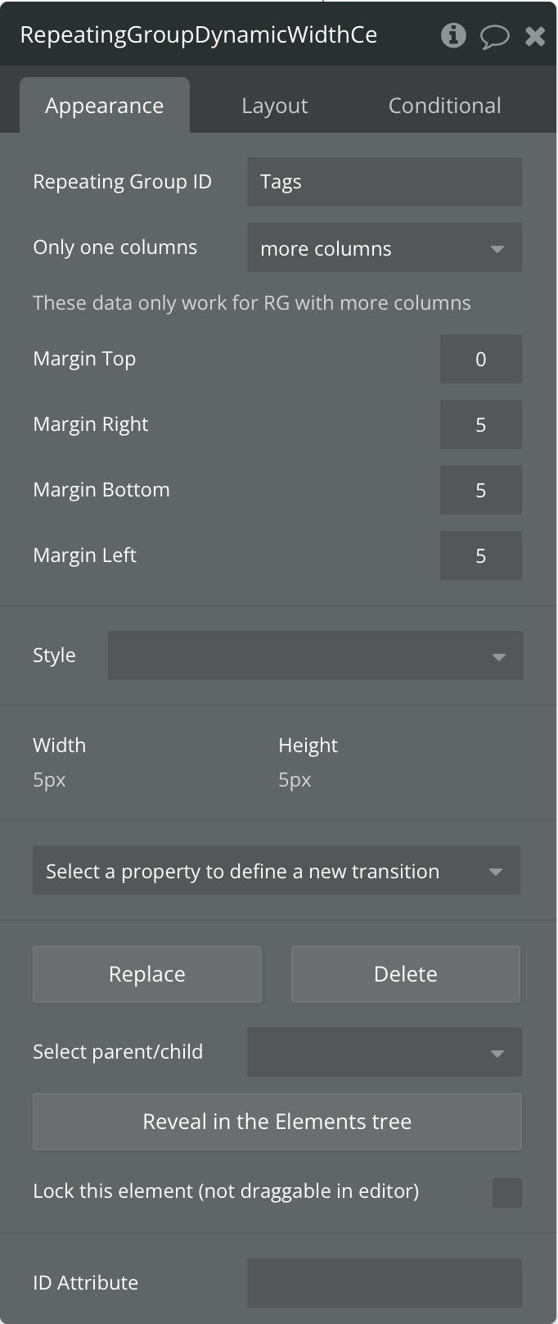Click the Replace button
Screen dimensions: 558x1324
click(147, 974)
